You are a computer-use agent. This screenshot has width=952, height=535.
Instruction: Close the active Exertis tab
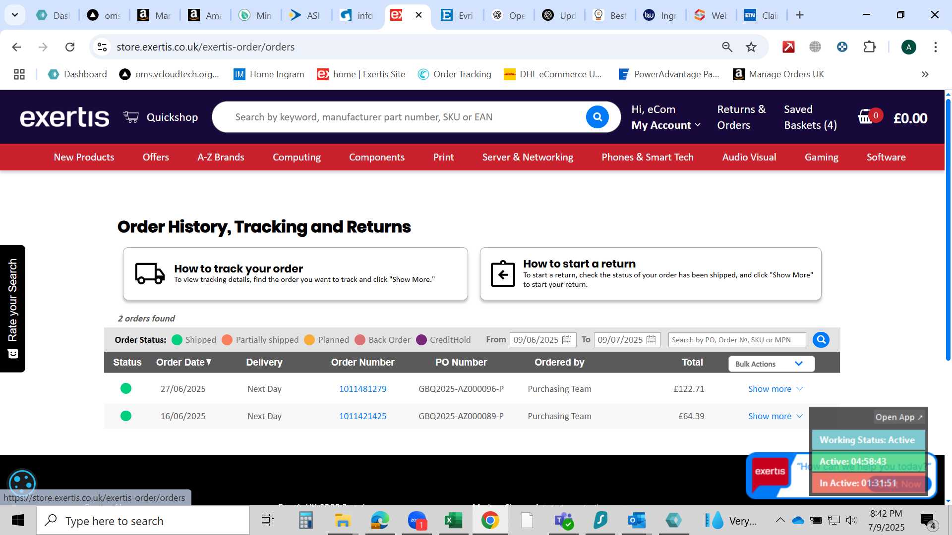click(x=418, y=15)
